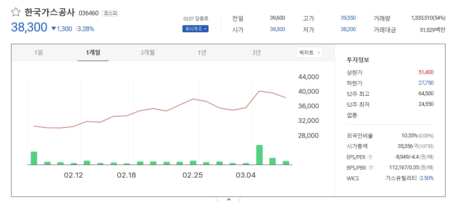The height and width of the screenshot is (202, 453).
Task: Click the 업종 label in 투자정보
Action: (x=351, y=115)
